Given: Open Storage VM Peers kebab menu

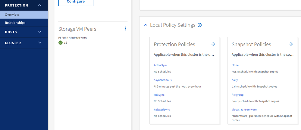Looking at the screenshot, I should 126,29.
